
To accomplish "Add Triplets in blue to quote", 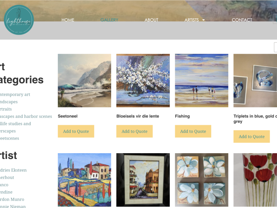I will [x=252, y=137].
